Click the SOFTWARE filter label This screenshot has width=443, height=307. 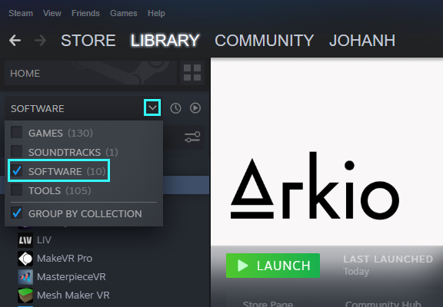coord(37,108)
